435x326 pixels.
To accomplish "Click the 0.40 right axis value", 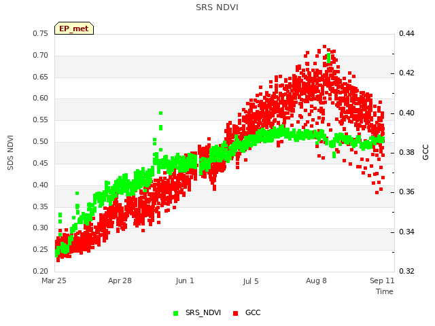I will pyautogui.click(x=406, y=113).
